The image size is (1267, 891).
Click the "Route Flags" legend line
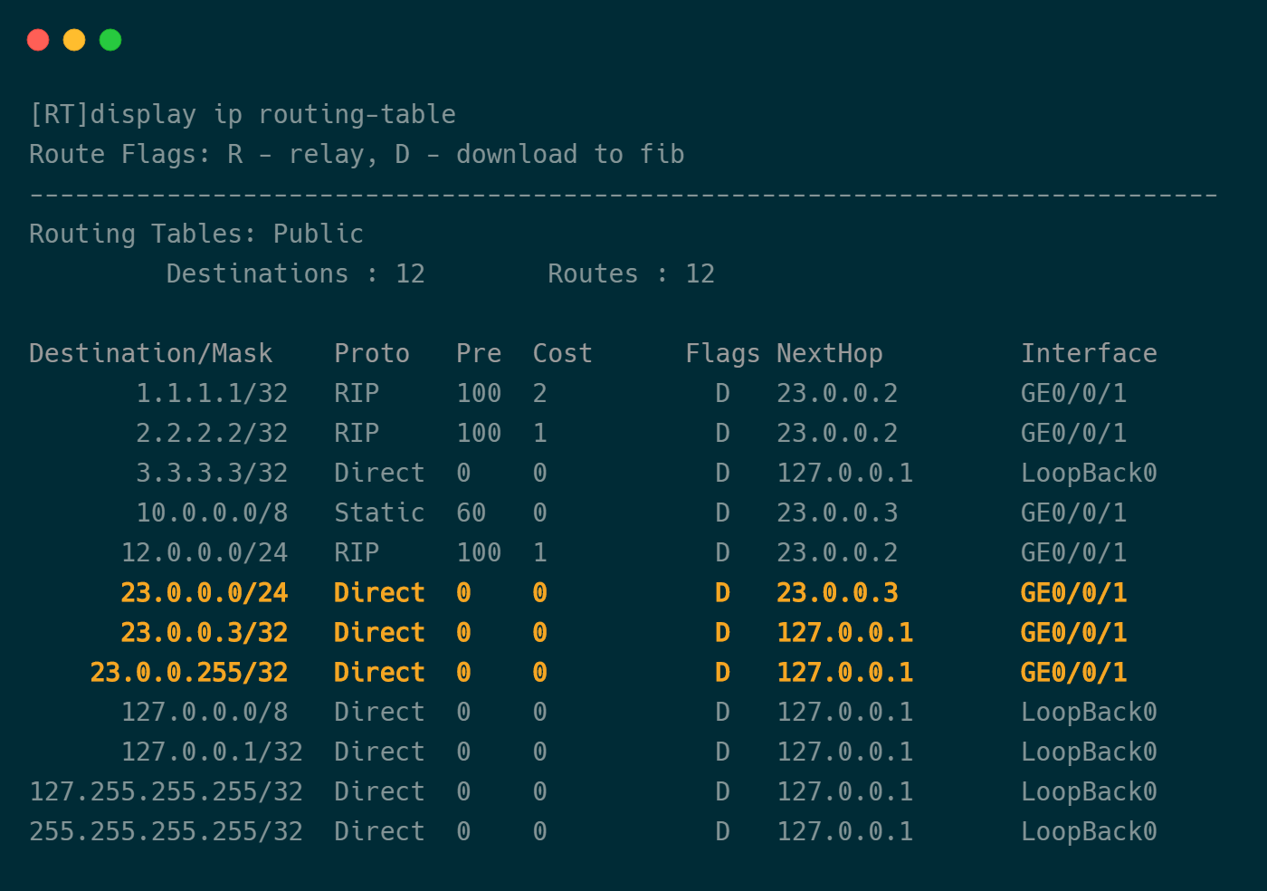point(357,155)
